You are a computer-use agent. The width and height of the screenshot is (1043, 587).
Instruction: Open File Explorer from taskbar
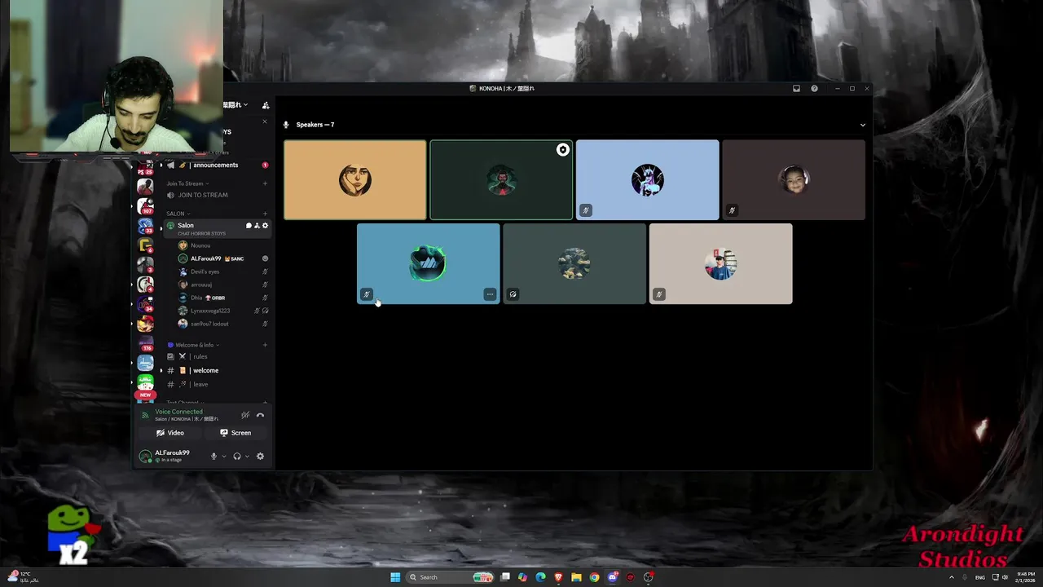point(576,577)
